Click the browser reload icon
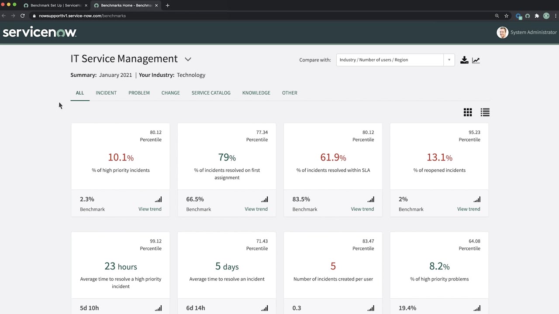The image size is (559, 314). pyautogui.click(x=22, y=16)
